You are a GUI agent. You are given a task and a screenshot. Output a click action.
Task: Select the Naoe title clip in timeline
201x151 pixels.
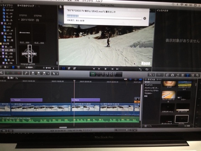point(85,100)
